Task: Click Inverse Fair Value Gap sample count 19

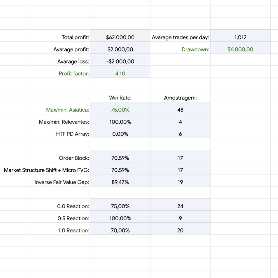Action: pos(180,182)
